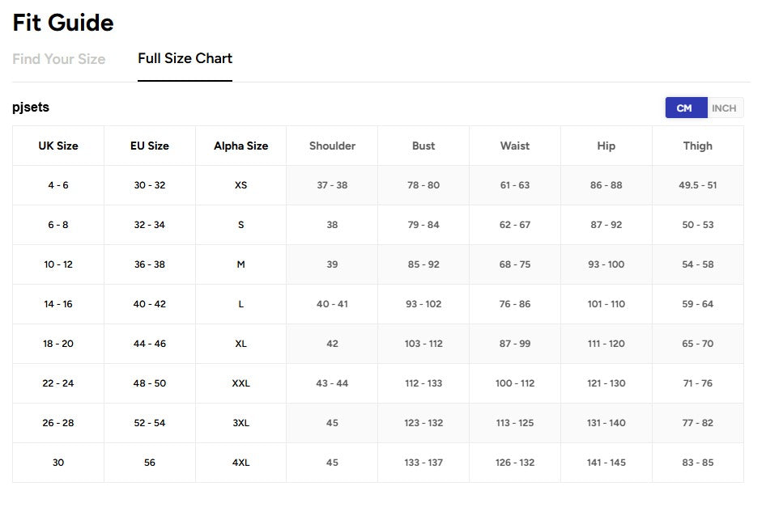Screen dimensions: 766x520
Task: Click the UK Size column header
Action: coord(58,146)
